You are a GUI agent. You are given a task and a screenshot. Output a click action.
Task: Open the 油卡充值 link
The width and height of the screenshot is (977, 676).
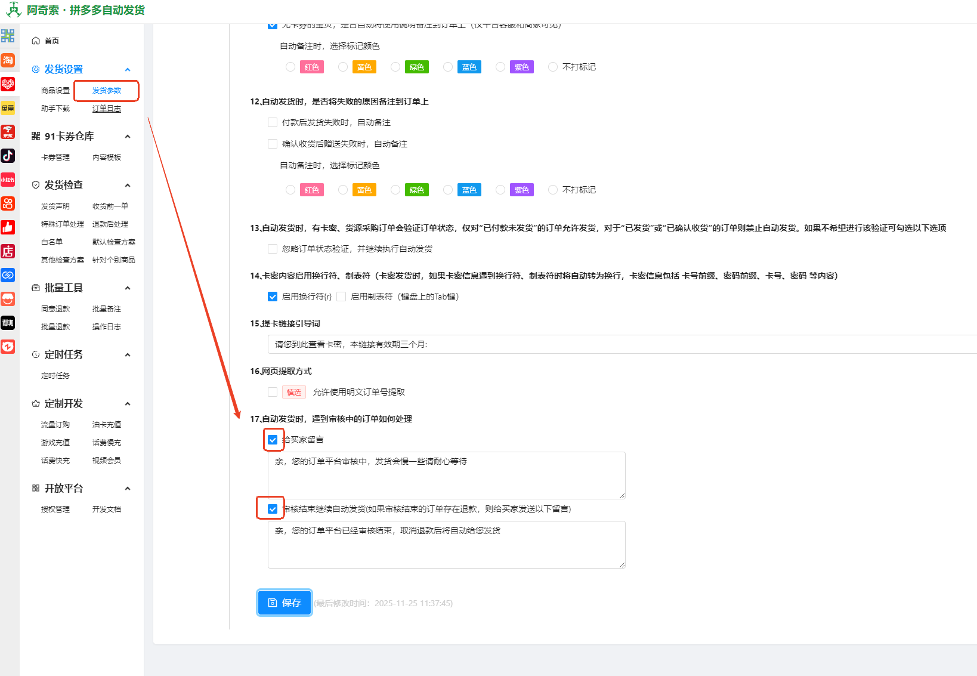click(107, 425)
